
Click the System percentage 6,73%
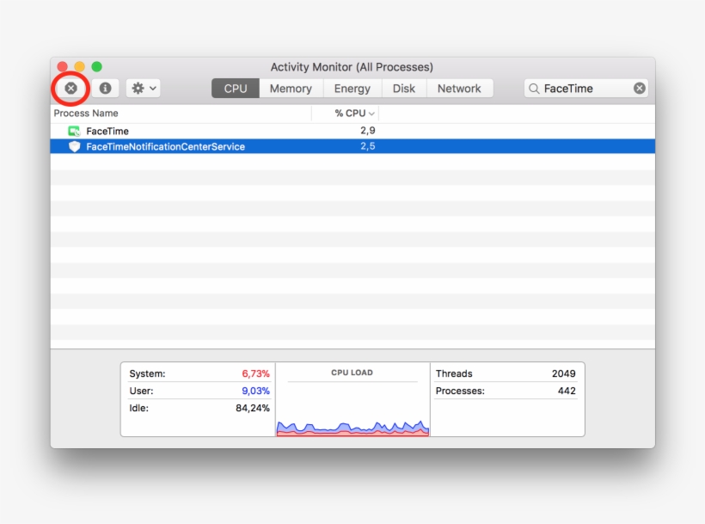pyautogui.click(x=255, y=373)
